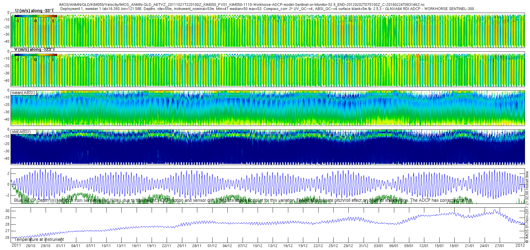Select the '04/11' date tick

76,246
